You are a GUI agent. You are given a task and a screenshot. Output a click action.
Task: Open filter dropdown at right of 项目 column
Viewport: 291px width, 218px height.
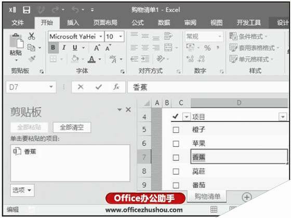point(283,117)
